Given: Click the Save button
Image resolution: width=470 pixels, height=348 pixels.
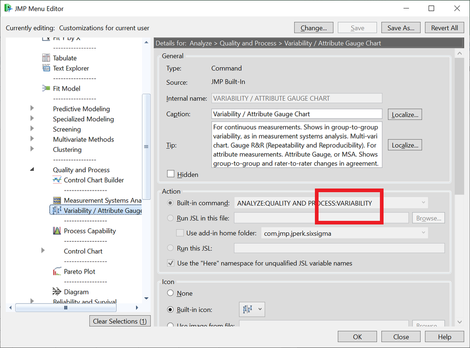Looking at the screenshot, I should [357, 28].
